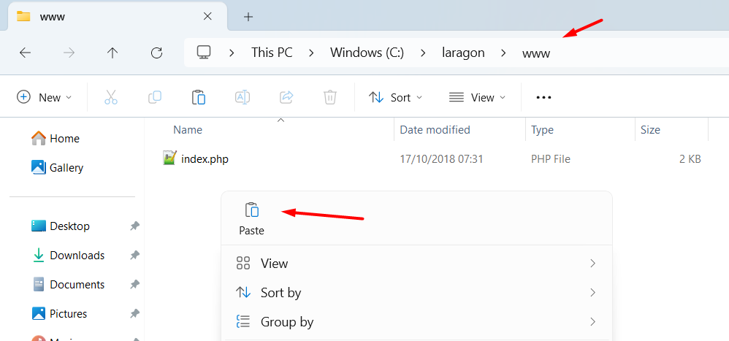The image size is (729, 341).
Task: Click the toolbar Paste clipboard icon
Action: click(x=198, y=97)
